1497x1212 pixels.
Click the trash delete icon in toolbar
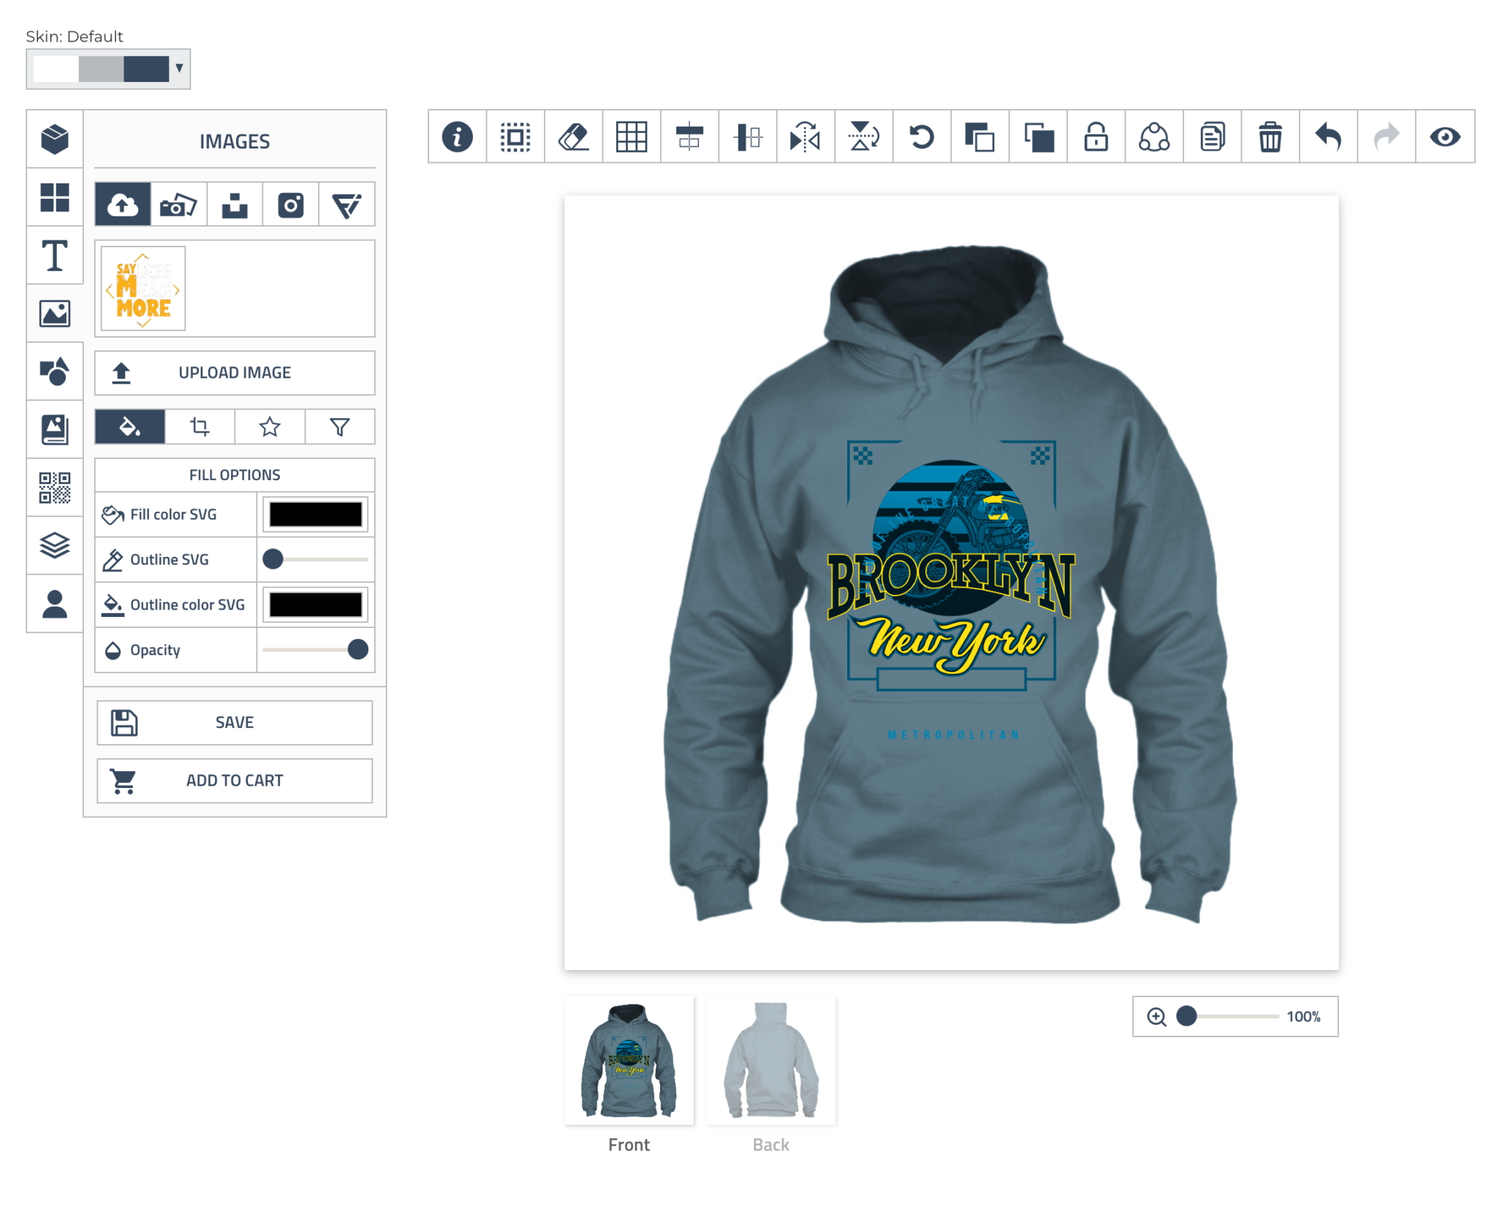1270,137
